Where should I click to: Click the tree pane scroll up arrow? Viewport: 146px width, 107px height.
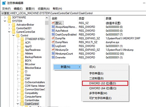click(x=47, y=18)
